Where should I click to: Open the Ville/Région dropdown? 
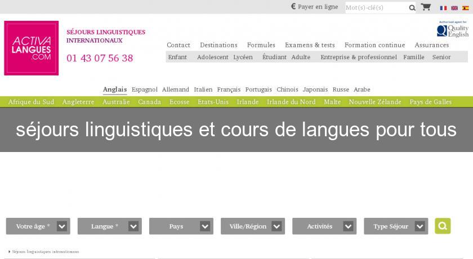click(253, 226)
